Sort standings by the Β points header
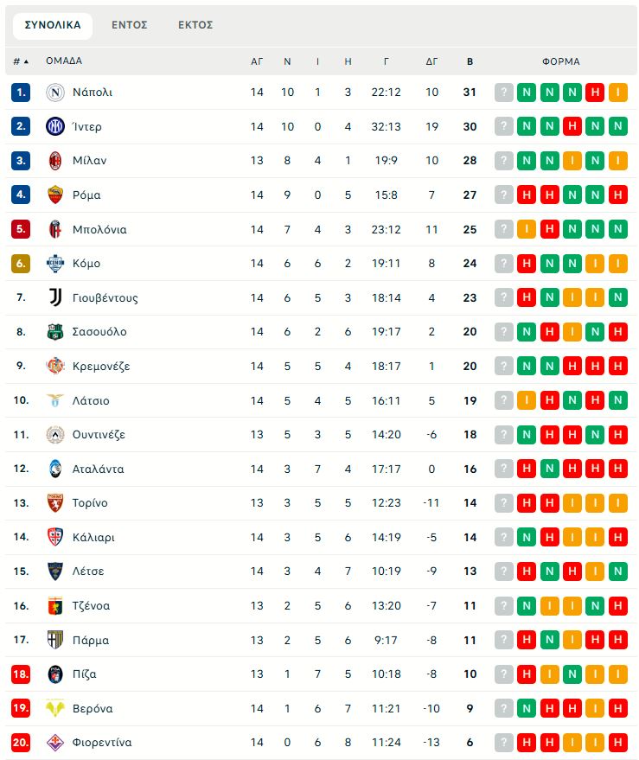 [x=470, y=61]
